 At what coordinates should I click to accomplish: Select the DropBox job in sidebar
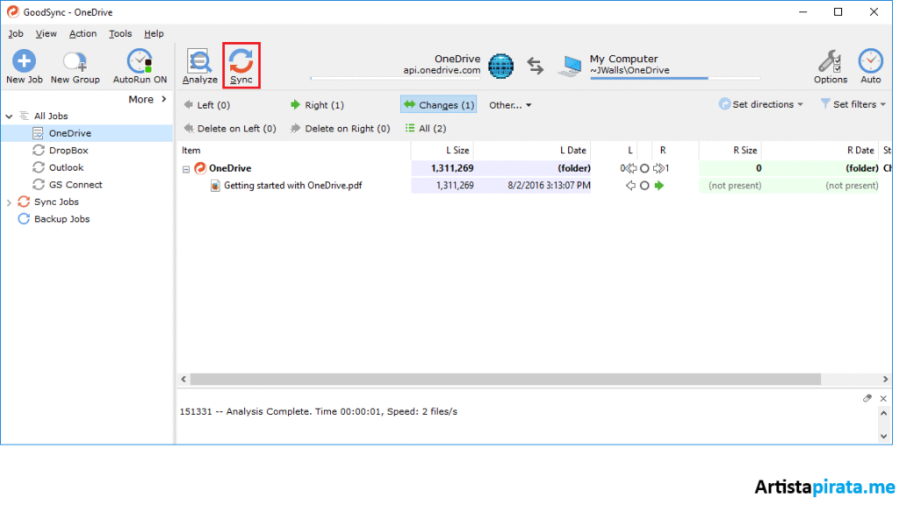pos(68,151)
